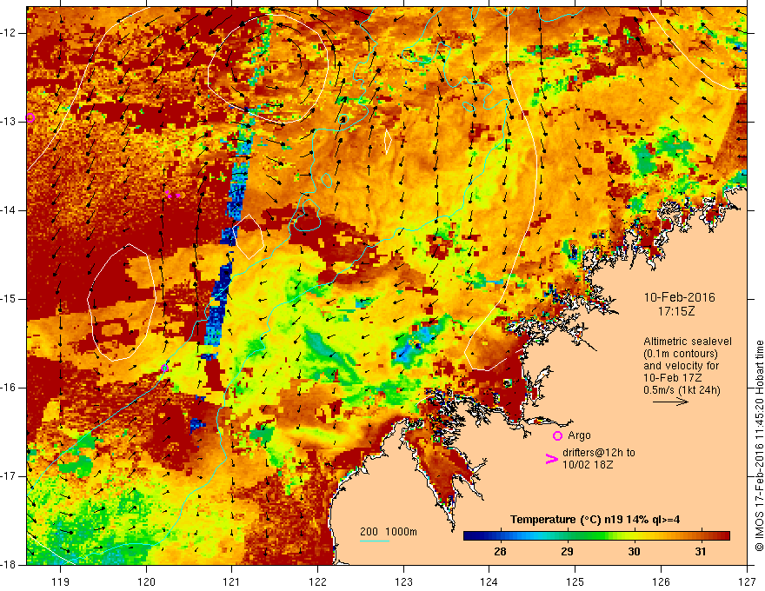Click longitude axis label 121

click(232, 581)
